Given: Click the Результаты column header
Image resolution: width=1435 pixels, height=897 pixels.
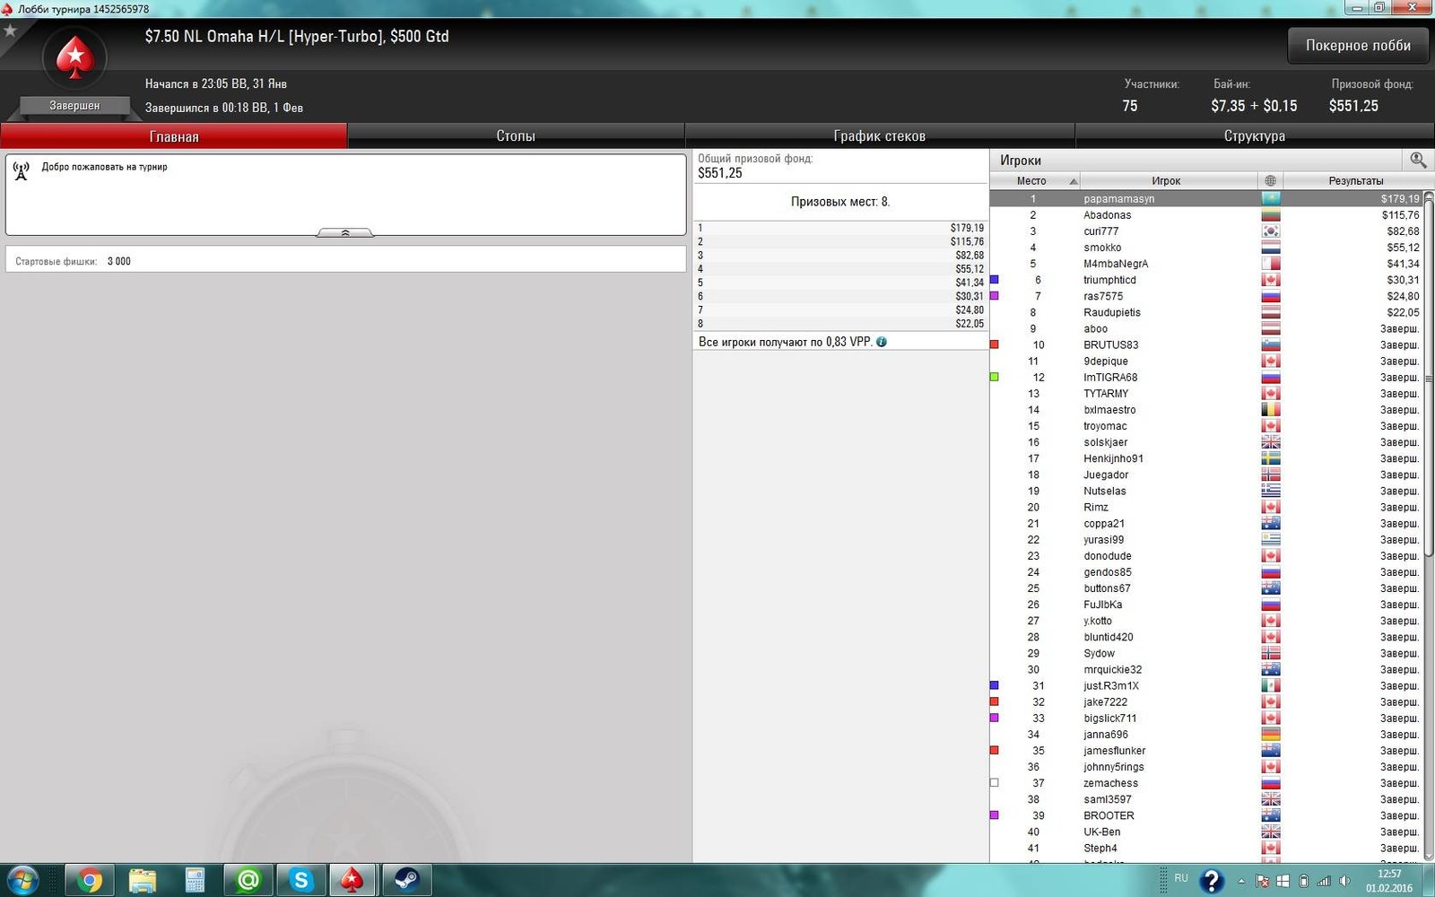Looking at the screenshot, I should (1355, 180).
